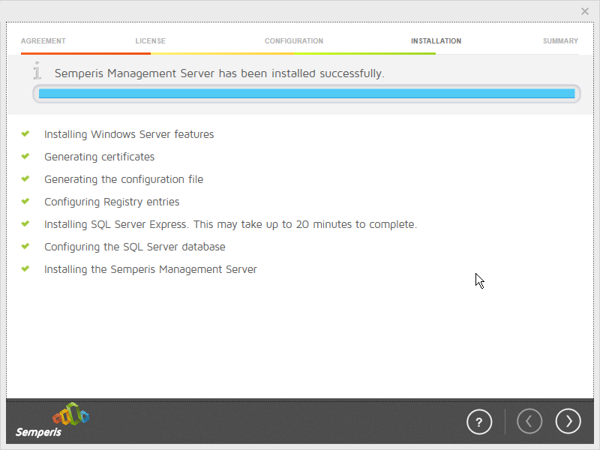The width and height of the screenshot is (600, 450).
Task: Select the Installation step tab
Action: (x=436, y=41)
